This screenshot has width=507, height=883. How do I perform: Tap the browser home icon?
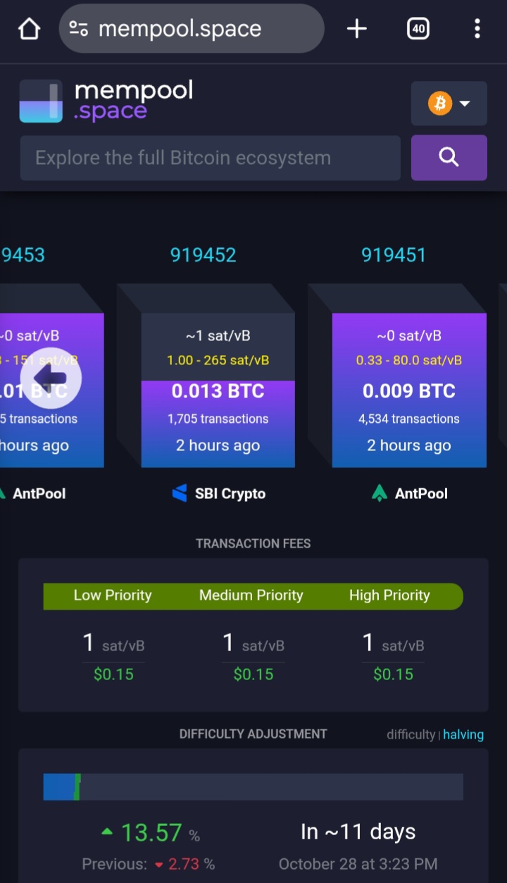click(29, 29)
